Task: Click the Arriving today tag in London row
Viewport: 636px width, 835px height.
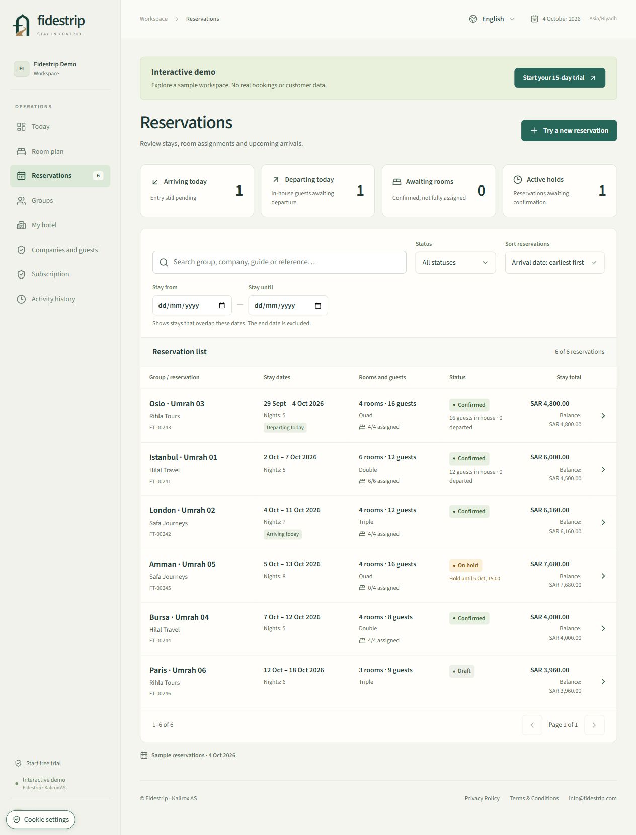Action: coord(283,534)
